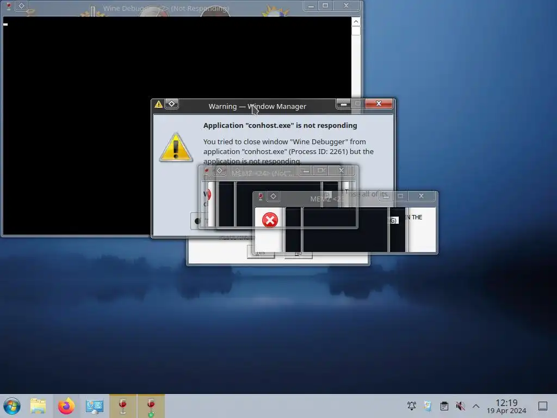Close the Warning — Window Manager dialog

tap(379, 103)
